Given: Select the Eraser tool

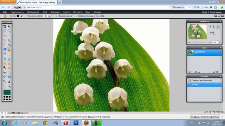Looking at the screenshot, I should click(x=5, y=45).
